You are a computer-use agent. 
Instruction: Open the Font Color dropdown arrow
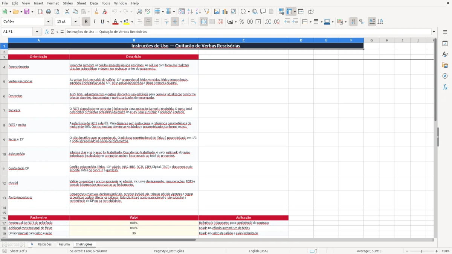click(121, 22)
